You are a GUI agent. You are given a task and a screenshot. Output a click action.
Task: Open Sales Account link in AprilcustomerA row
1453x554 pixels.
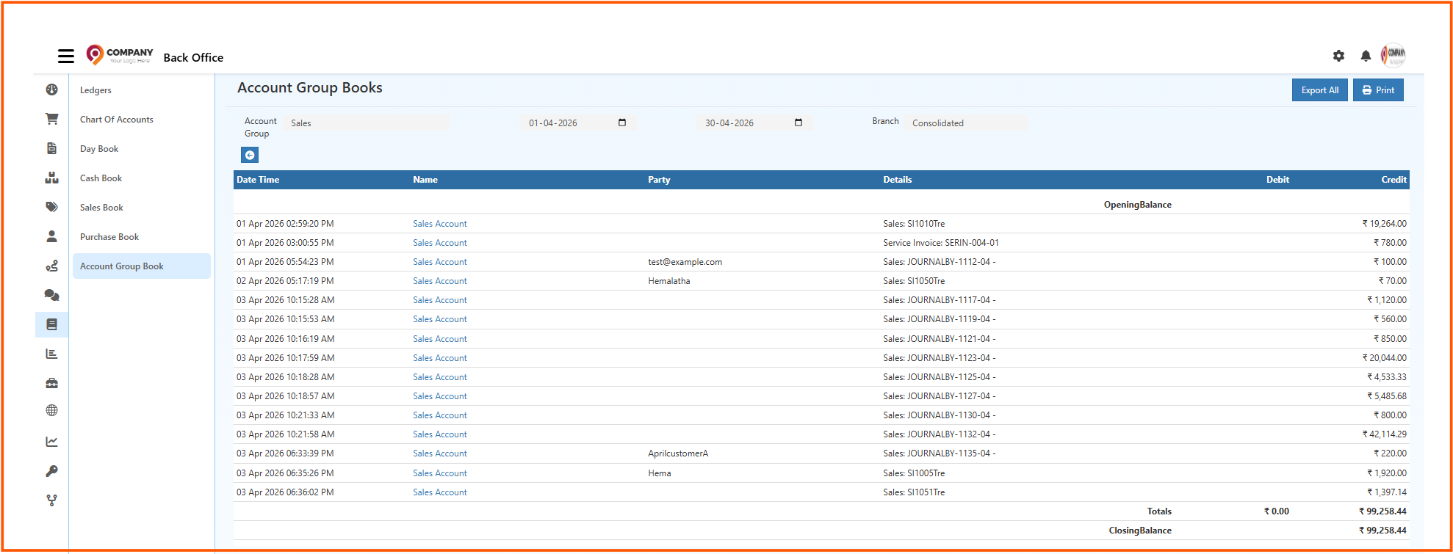440,453
